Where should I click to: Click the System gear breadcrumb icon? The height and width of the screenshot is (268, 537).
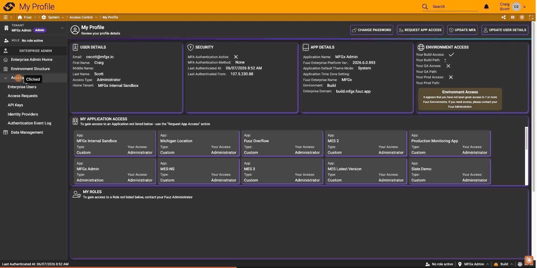pyautogui.click(x=44, y=17)
